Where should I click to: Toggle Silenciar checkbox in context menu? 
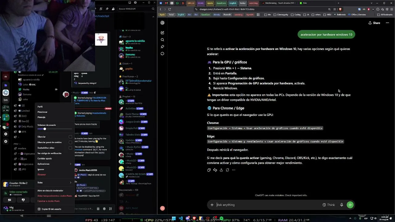[x=70, y=137]
